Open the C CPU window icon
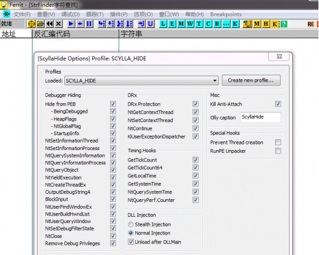Viewport: 319px width, 255px height. (208, 24)
